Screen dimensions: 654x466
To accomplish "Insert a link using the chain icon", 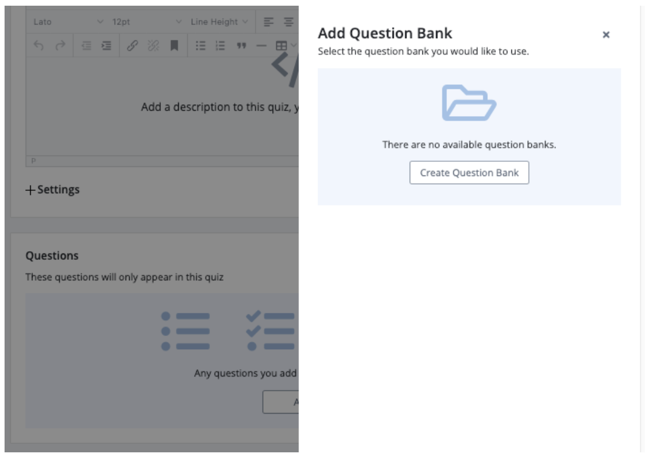I will click(132, 46).
